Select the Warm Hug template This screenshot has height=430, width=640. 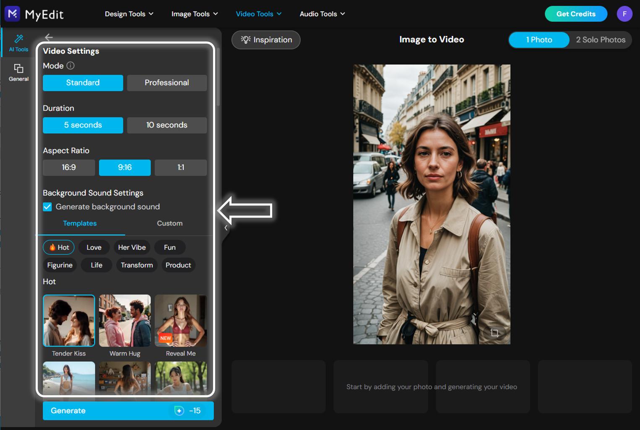coord(125,321)
